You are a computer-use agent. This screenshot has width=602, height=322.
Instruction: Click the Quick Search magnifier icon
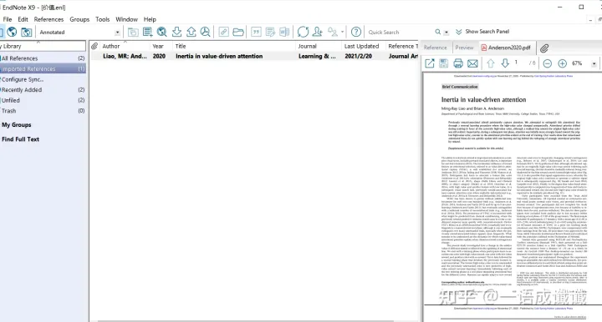click(x=437, y=33)
